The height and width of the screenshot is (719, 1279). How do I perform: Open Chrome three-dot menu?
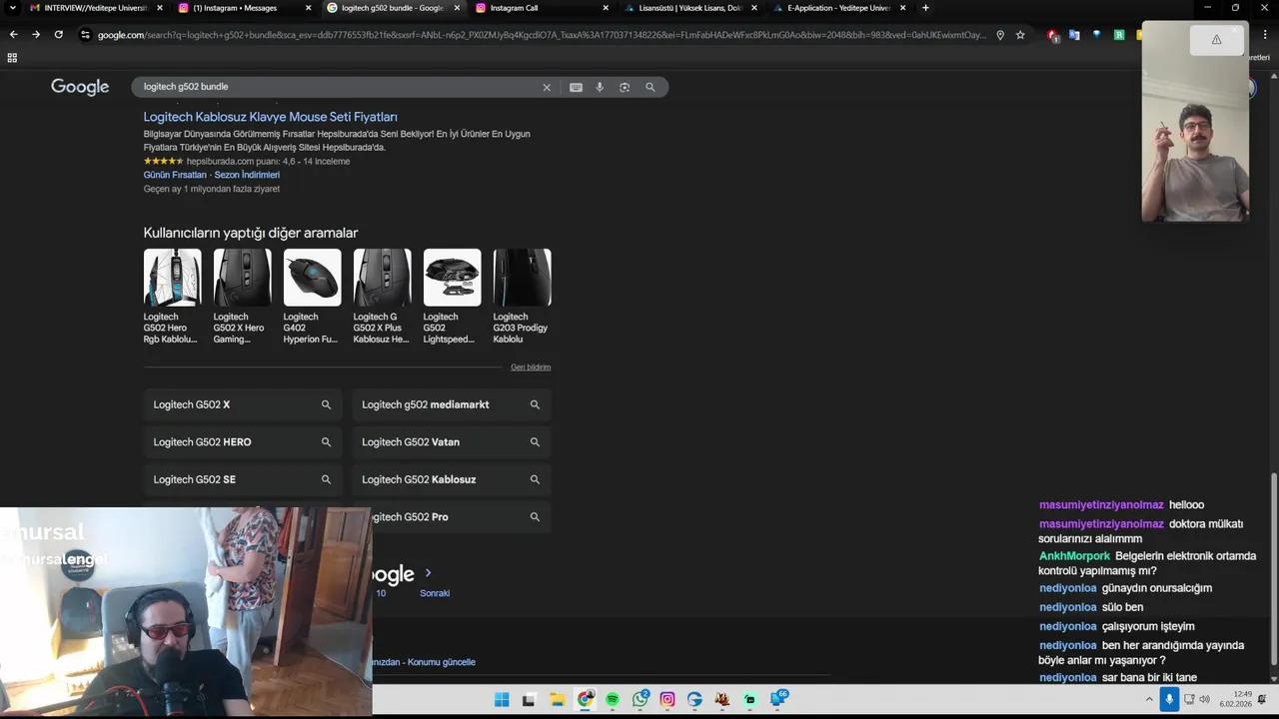pos(1265,35)
